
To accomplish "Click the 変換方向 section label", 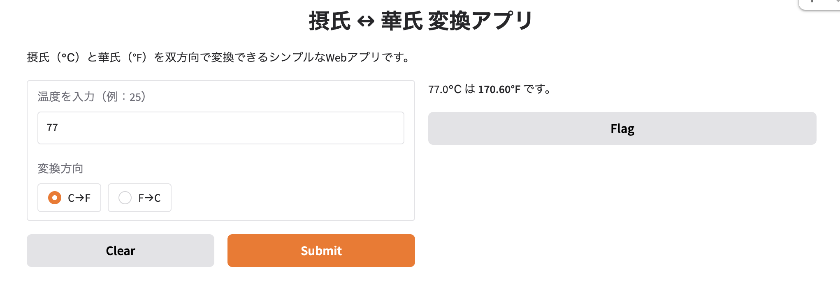I will [x=60, y=168].
